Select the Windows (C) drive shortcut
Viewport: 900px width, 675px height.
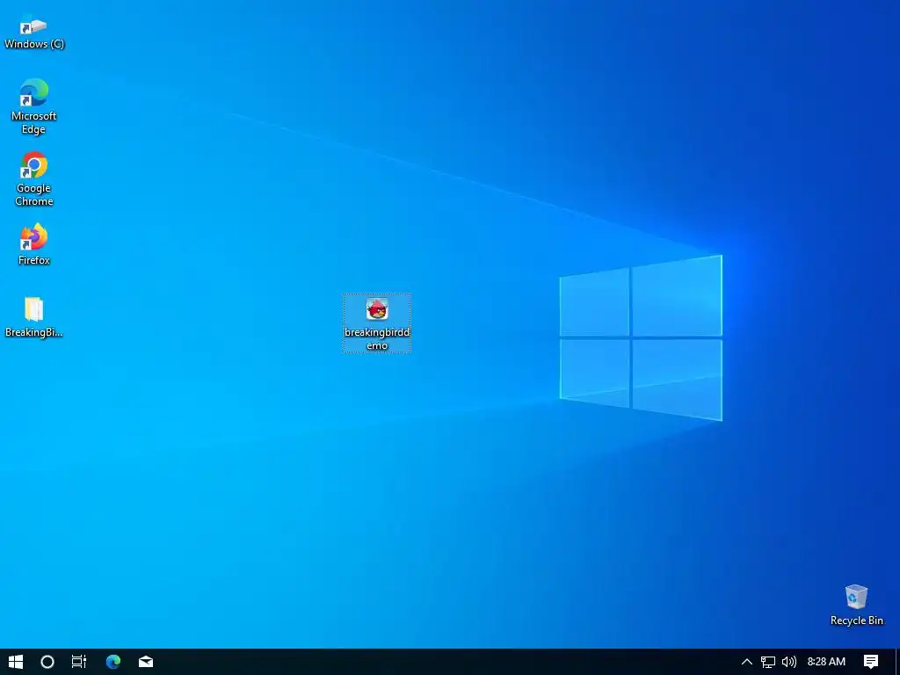(x=34, y=33)
